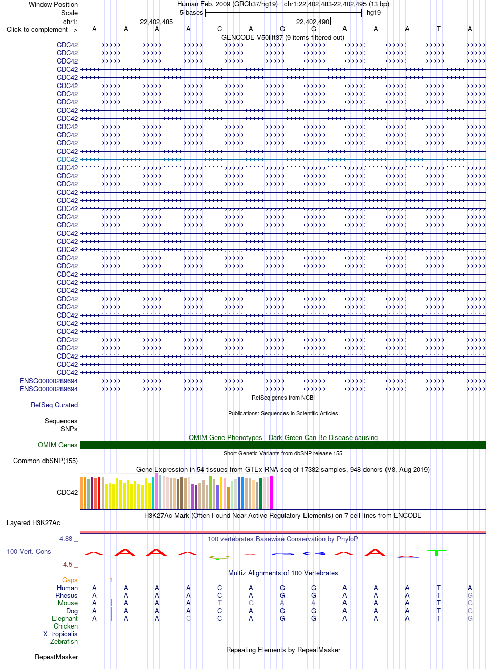Open the GENCODE V50lift37 track title

tap(282, 37)
